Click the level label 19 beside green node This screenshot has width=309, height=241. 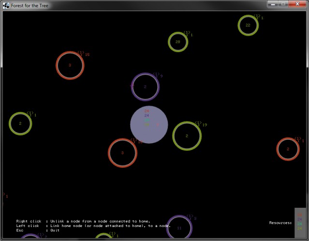(205, 125)
